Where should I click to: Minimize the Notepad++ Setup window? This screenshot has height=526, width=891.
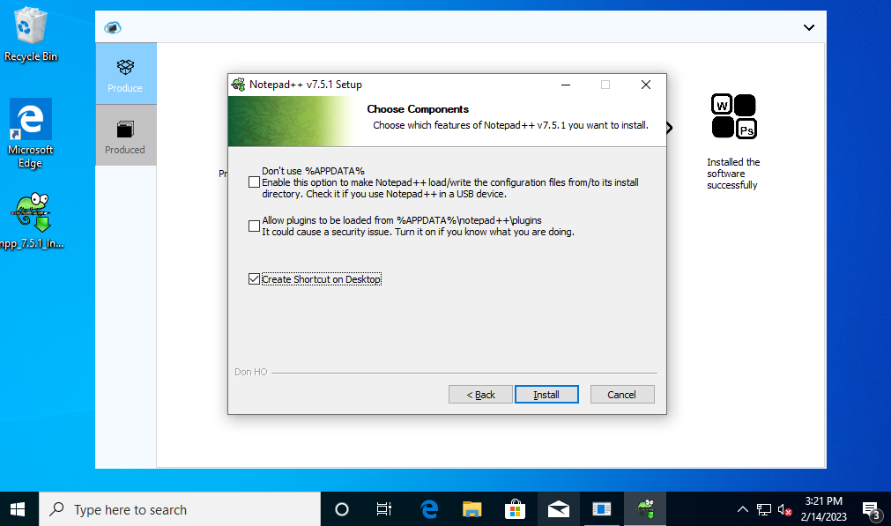coord(566,85)
